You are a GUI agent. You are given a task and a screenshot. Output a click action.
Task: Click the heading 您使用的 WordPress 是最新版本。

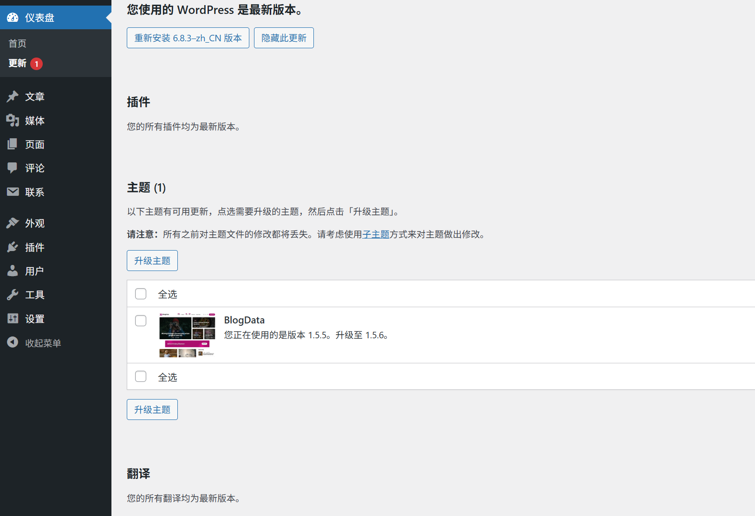(215, 10)
